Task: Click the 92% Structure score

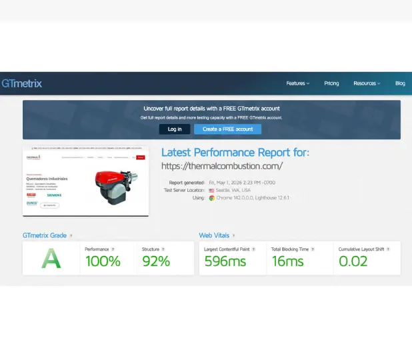Action: (156, 261)
